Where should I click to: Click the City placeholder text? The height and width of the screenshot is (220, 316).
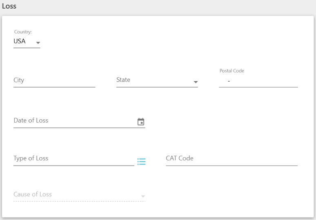[19, 80]
